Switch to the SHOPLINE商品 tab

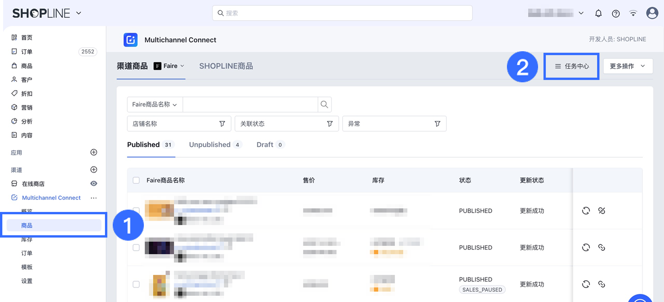coord(226,66)
